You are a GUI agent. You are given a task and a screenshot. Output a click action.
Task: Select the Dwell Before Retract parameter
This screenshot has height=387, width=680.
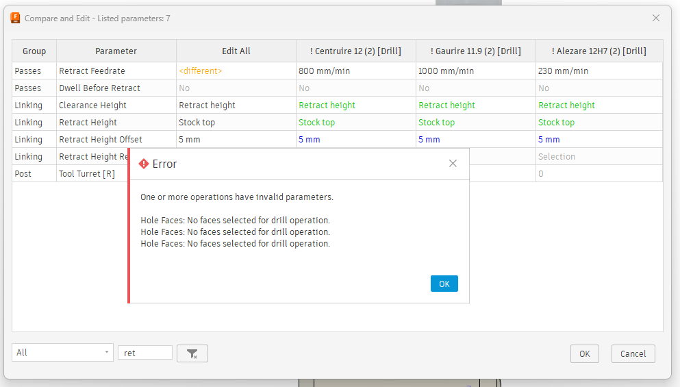116,88
